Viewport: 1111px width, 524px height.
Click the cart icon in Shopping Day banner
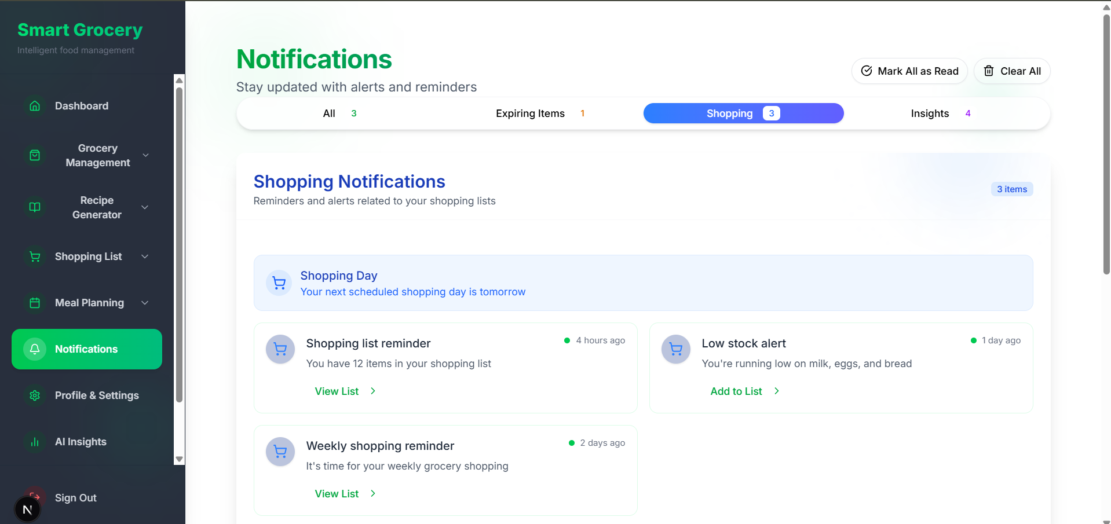[279, 283]
